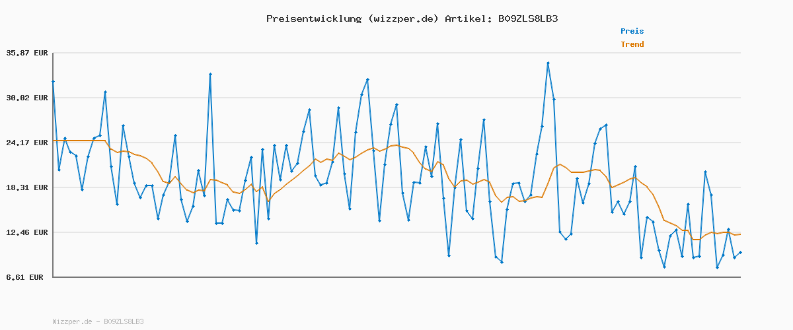Click the B09ZLS8LB3 code in the footer
Screen dimensions: 793x330
point(123,321)
